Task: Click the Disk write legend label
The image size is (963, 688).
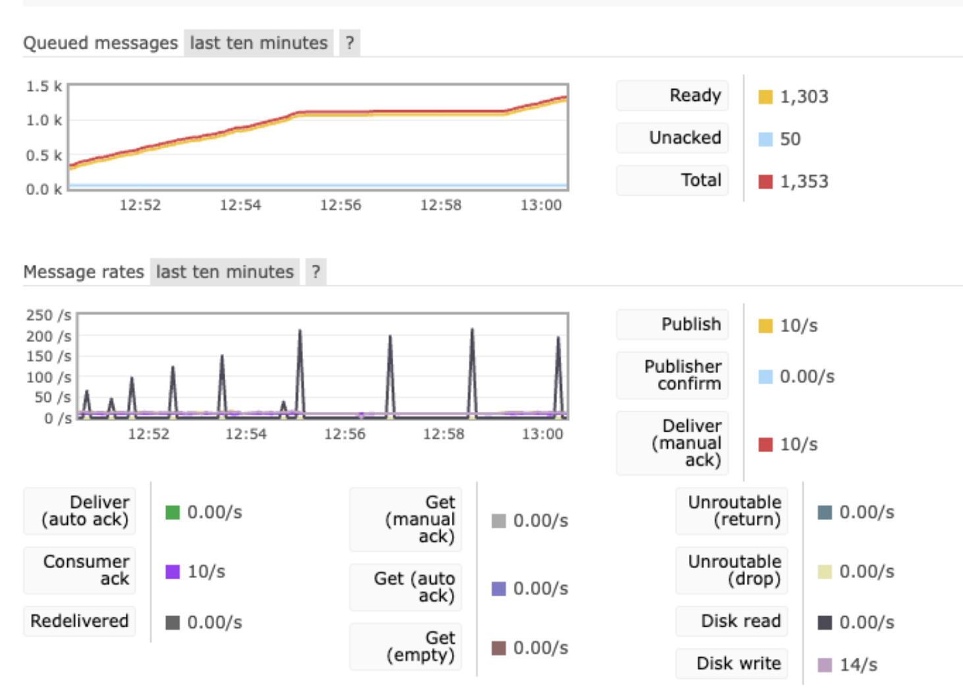Action: (732, 664)
